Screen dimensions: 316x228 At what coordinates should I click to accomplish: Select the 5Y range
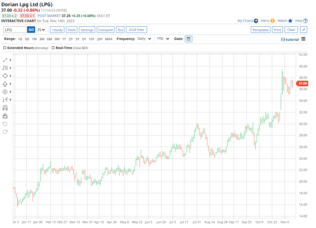coord(84,39)
